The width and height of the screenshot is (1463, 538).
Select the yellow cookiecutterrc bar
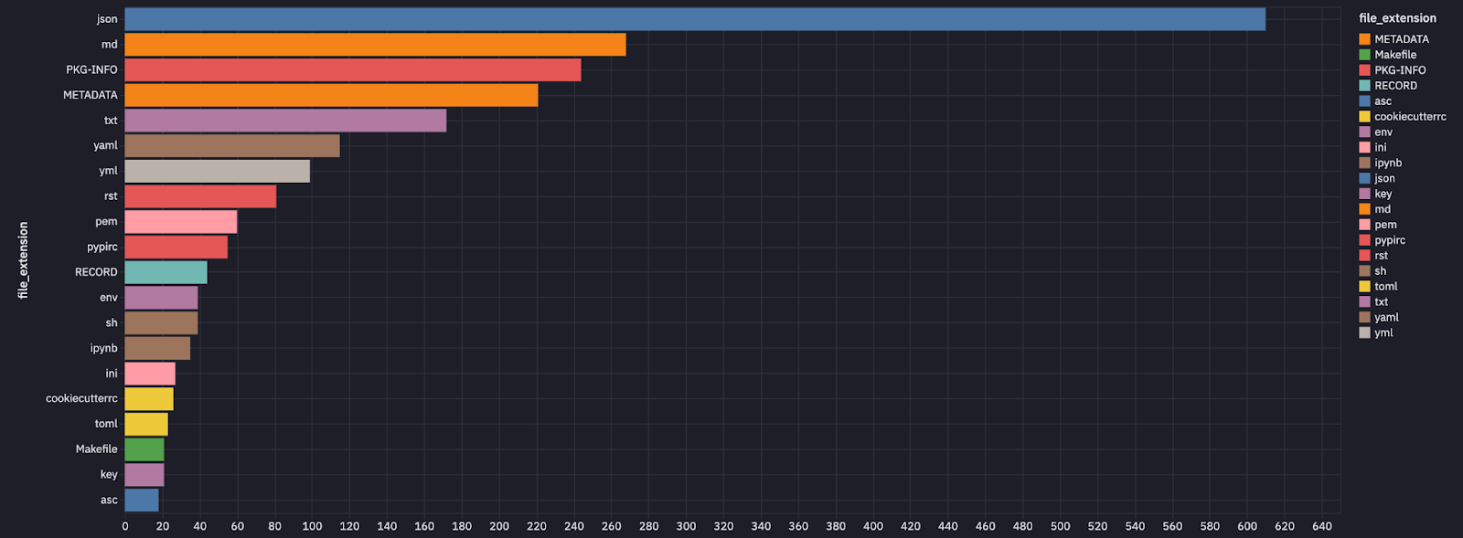(x=149, y=399)
